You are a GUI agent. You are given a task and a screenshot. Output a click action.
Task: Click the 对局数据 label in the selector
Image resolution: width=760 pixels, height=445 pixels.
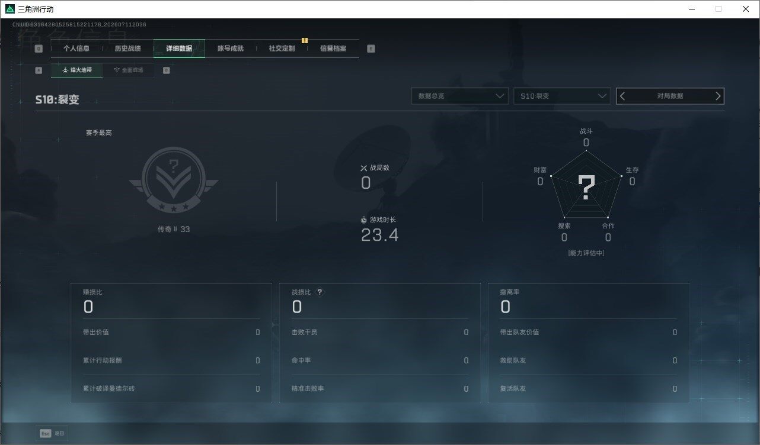670,96
